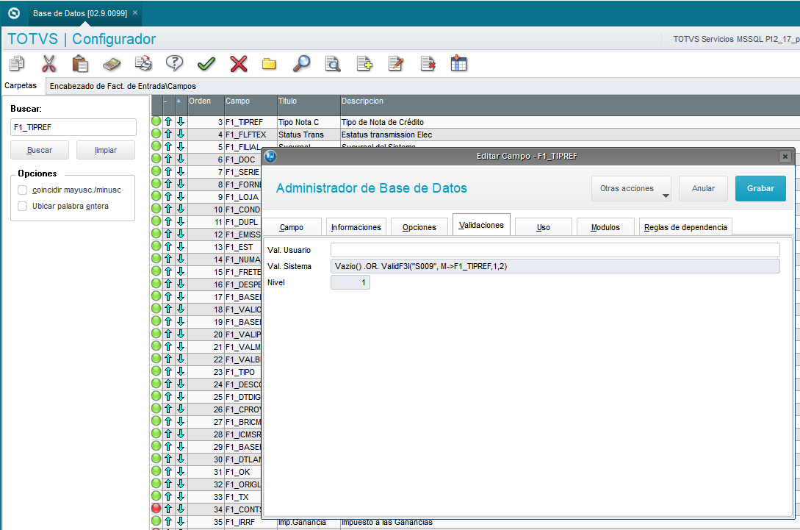Click the yellow folder icon
The width and height of the screenshot is (800, 530).
pos(269,64)
